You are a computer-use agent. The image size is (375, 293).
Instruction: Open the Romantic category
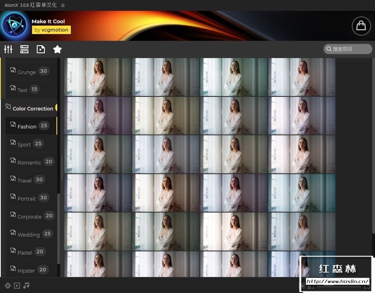click(31, 162)
